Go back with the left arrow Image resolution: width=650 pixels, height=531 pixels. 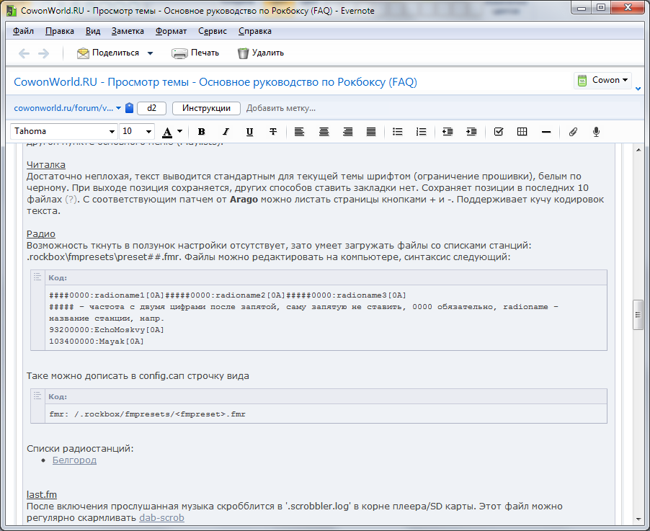point(24,53)
